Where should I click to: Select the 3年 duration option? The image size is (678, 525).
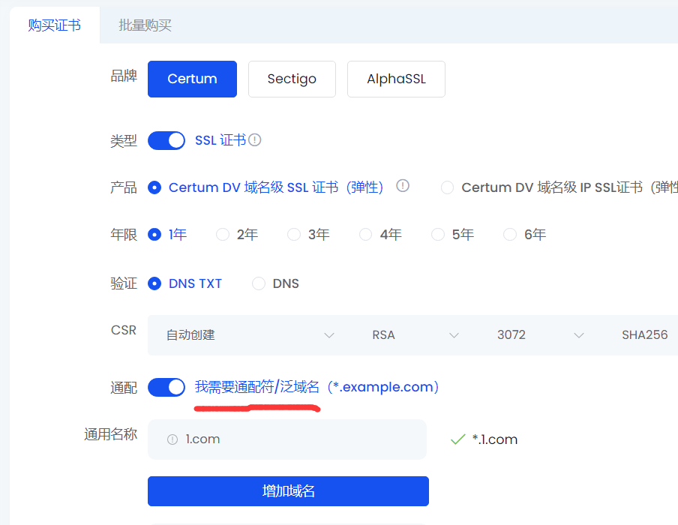pyautogui.click(x=295, y=235)
